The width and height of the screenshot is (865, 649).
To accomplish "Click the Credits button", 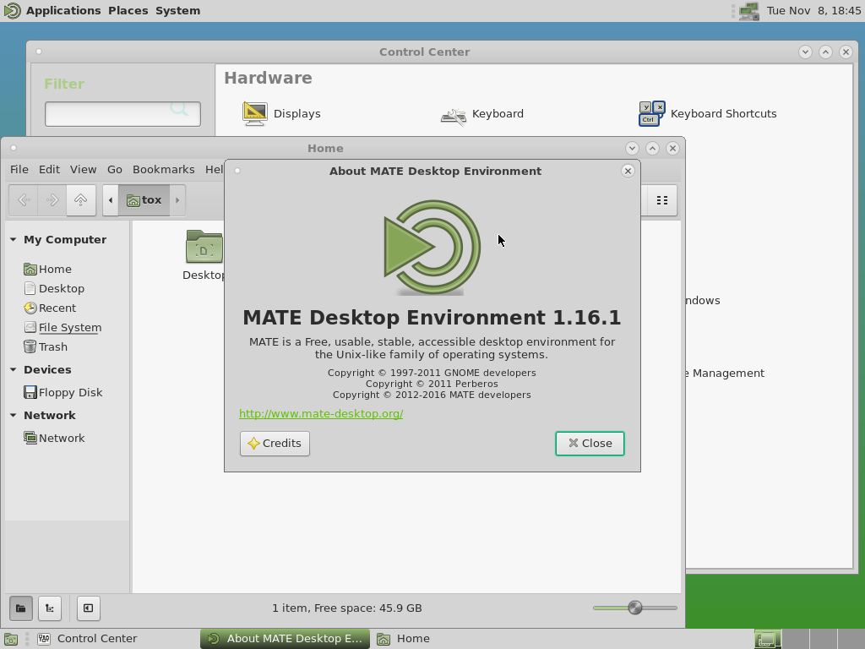I will click(275, 444).
